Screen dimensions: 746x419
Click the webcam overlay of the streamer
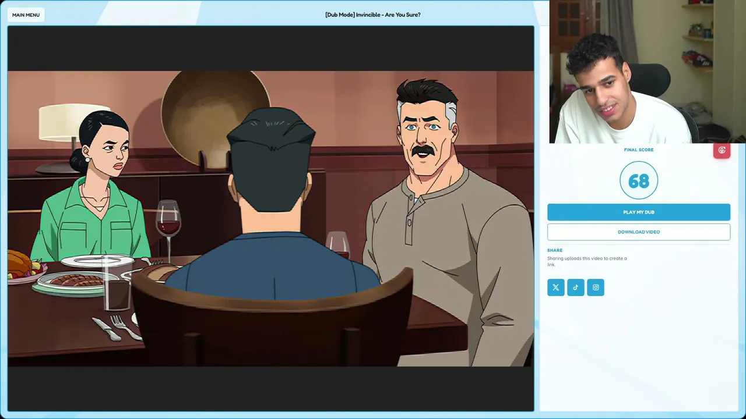[648, 72]
